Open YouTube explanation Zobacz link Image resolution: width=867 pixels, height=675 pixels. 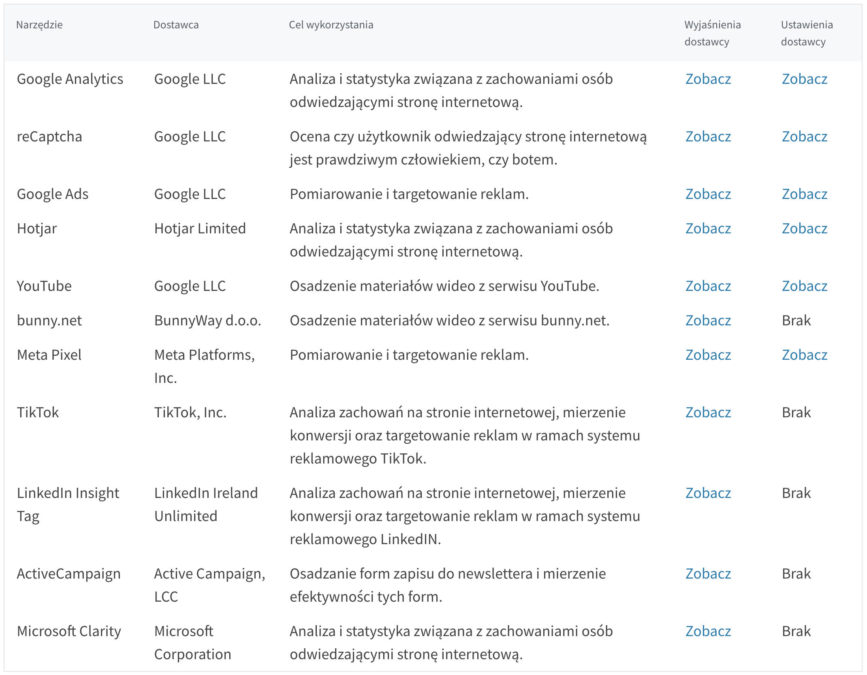708,286
